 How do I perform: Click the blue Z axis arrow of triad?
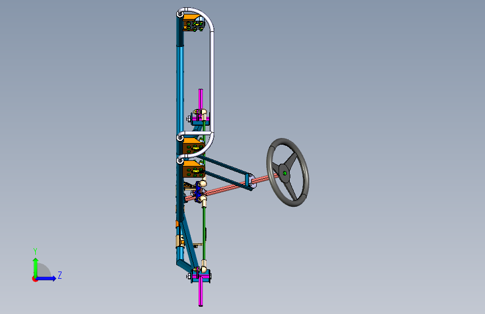click(x=46, y=278)
